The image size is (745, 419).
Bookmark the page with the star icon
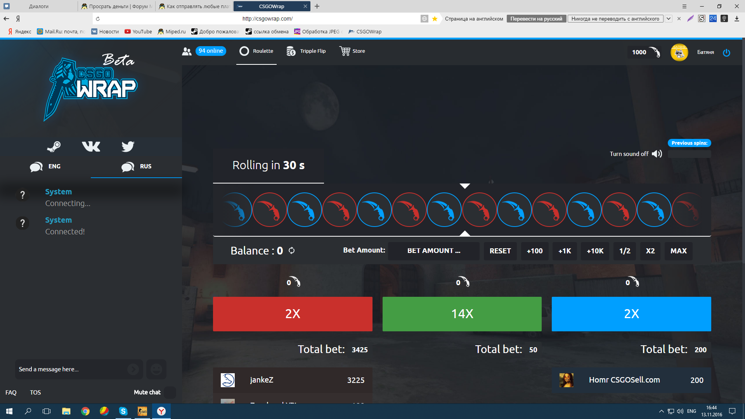(435, 19)
